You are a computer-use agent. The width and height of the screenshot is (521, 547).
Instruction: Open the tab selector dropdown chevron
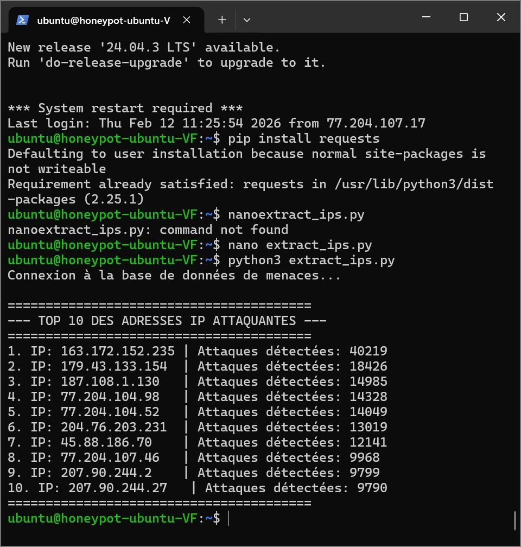tap(247, 20)
